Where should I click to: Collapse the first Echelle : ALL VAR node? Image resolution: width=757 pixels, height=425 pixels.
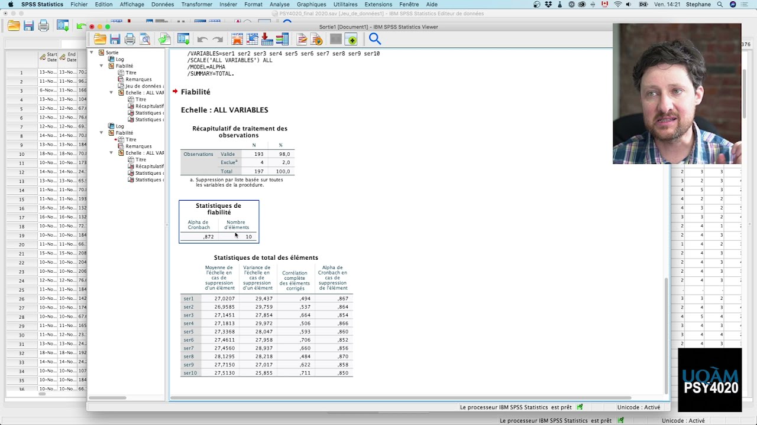click(x=111, y=93)
